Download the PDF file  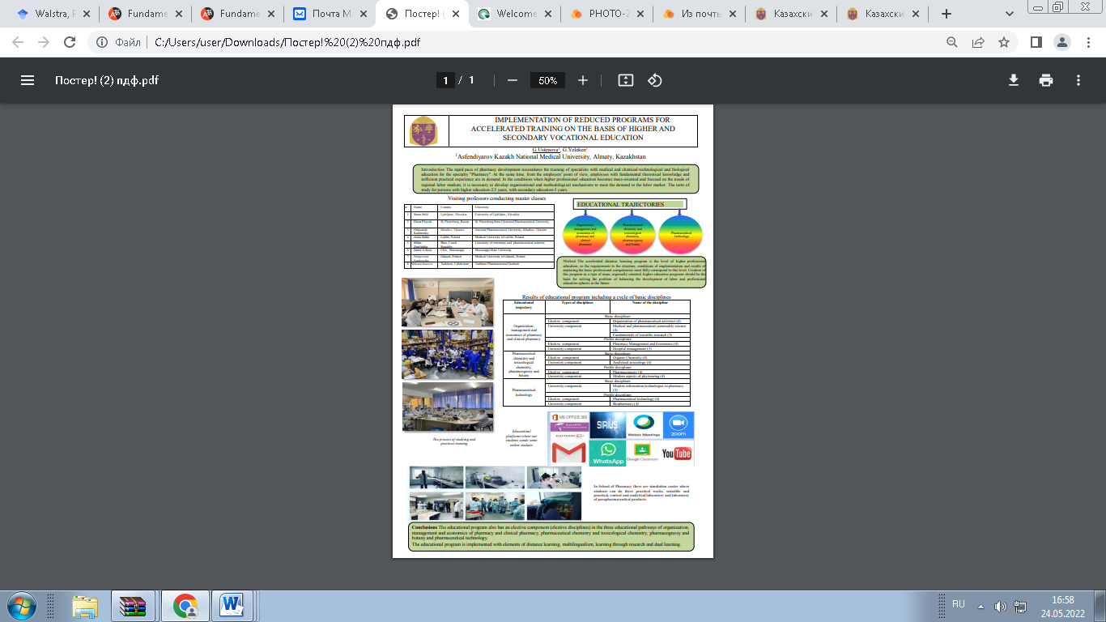1013,80
